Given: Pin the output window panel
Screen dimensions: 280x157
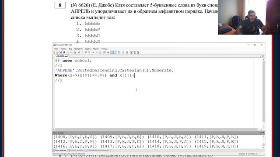Looking at the screenshot, I should coord(261,133).
